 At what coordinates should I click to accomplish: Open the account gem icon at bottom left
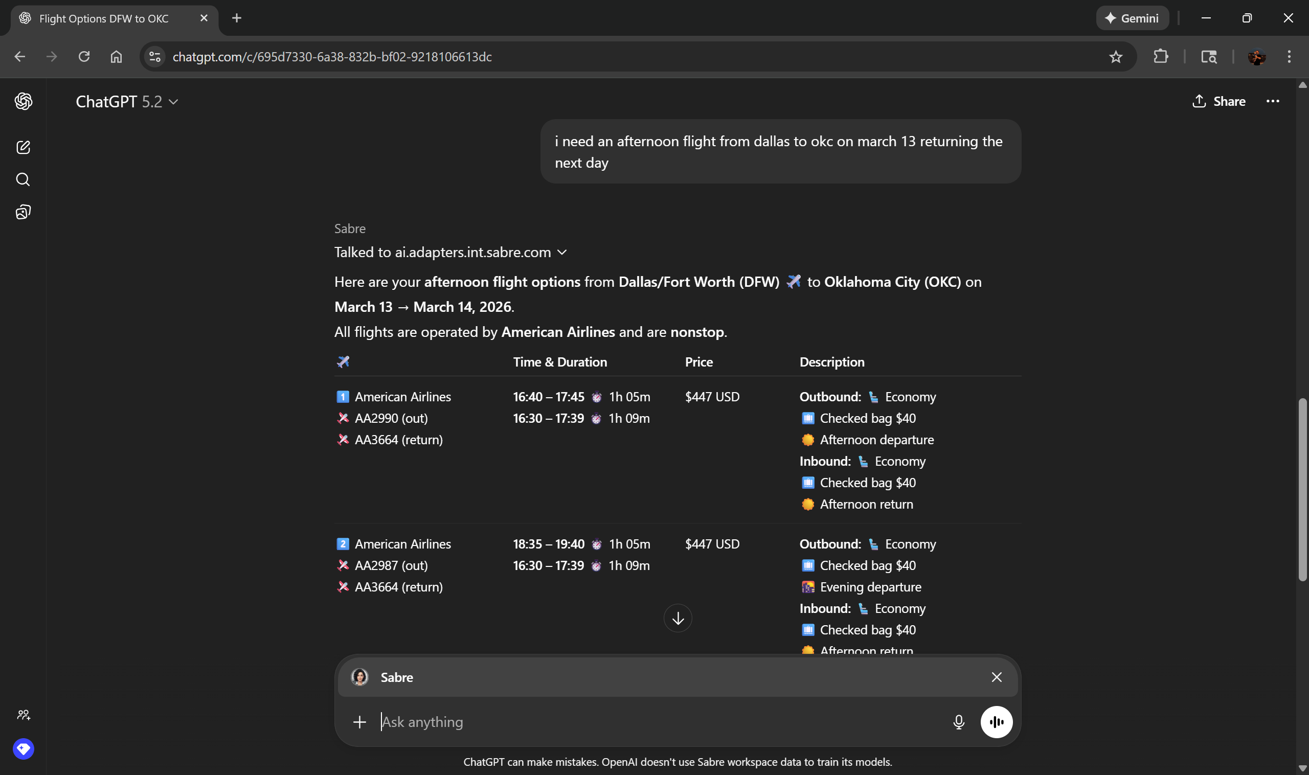(24, 749)
